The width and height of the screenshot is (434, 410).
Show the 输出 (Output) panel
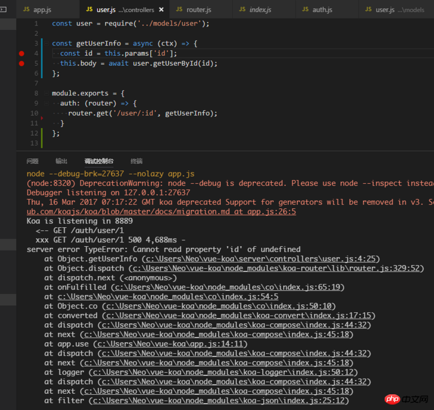coord(61,161)
